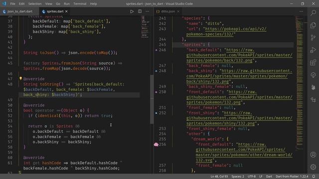Click the flame icon in activity bar
The width and height of the screenshot is (319, 179).
point(314,88)
